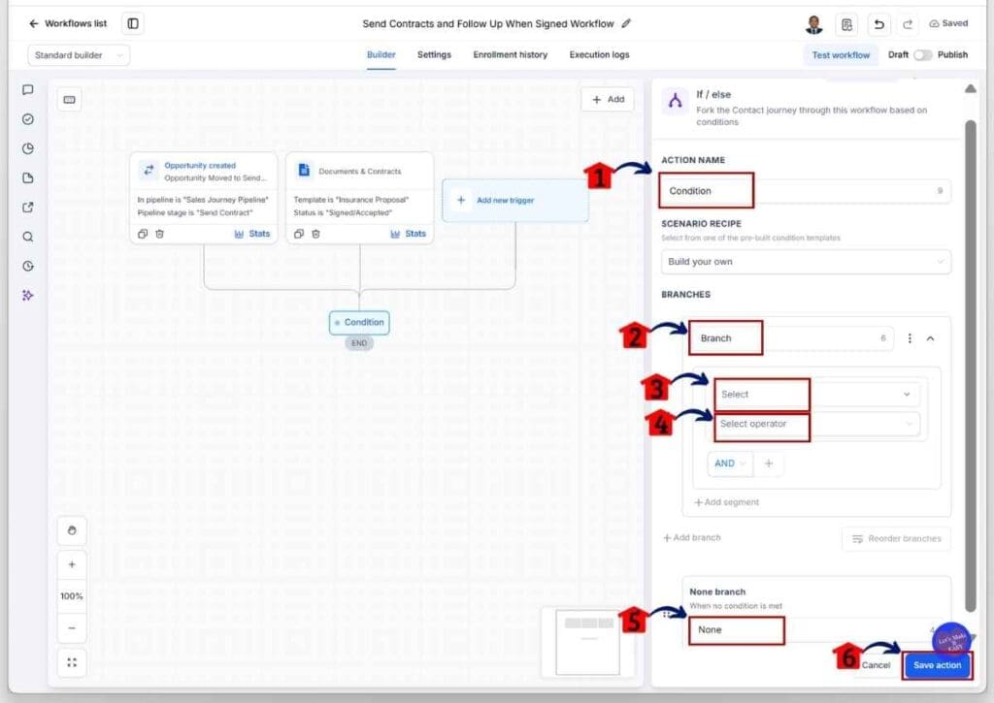Delete the Opportunity created trigger

click(160, 234)
